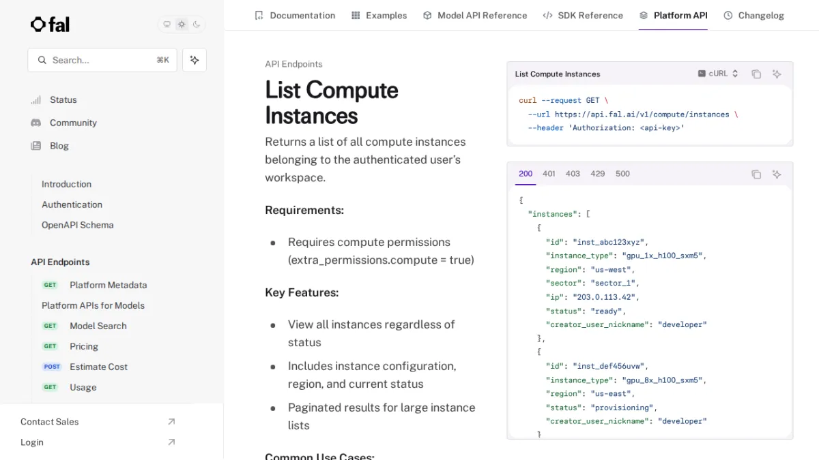Select the 403 response tab
The image size is (819, 460).
click(573, 174)
